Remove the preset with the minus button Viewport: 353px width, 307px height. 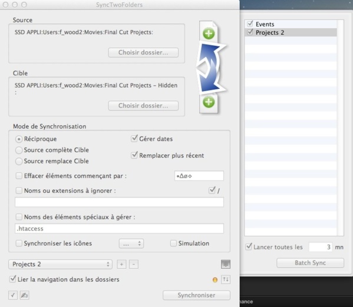(134, 264)
